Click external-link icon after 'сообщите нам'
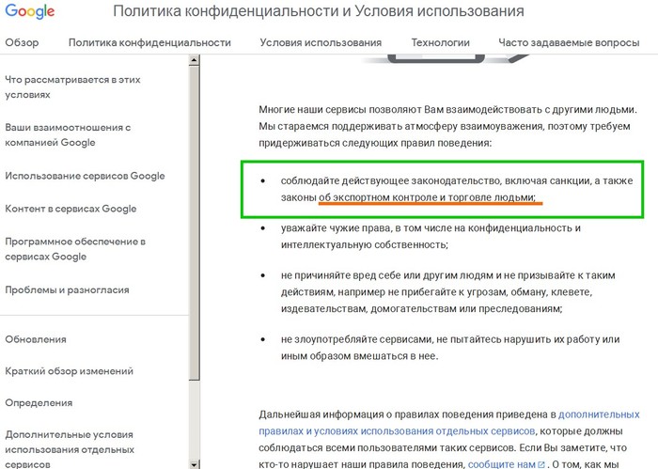Viewport: 658px width, 469px height. click(540, 465)
